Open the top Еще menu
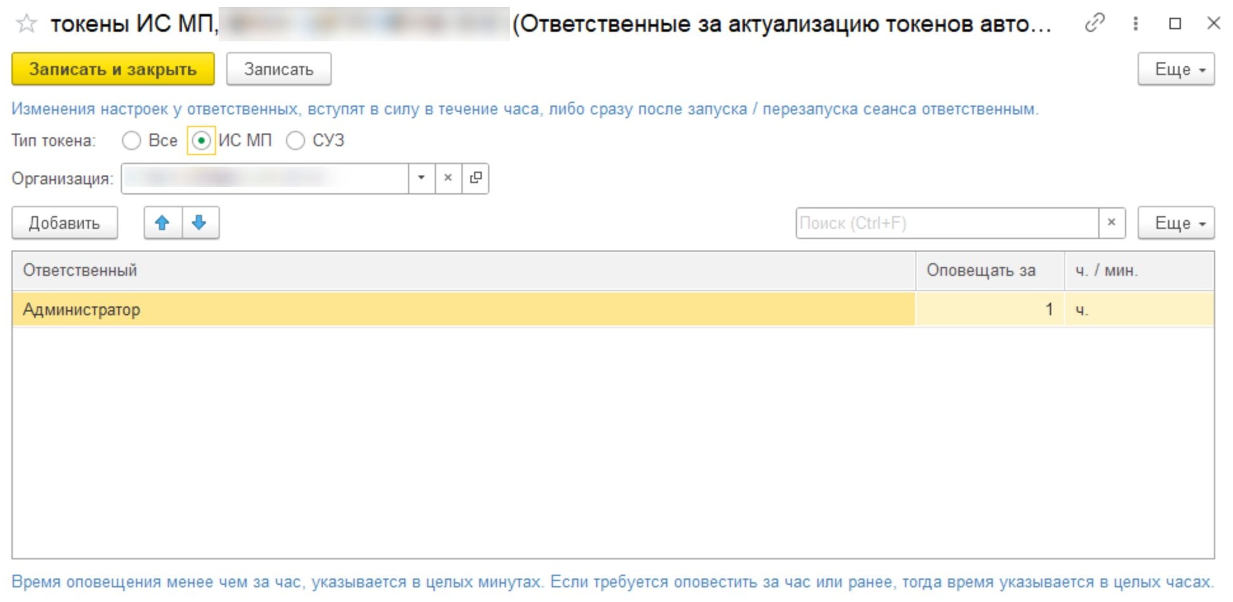1233x602 pixels. 1176,69
